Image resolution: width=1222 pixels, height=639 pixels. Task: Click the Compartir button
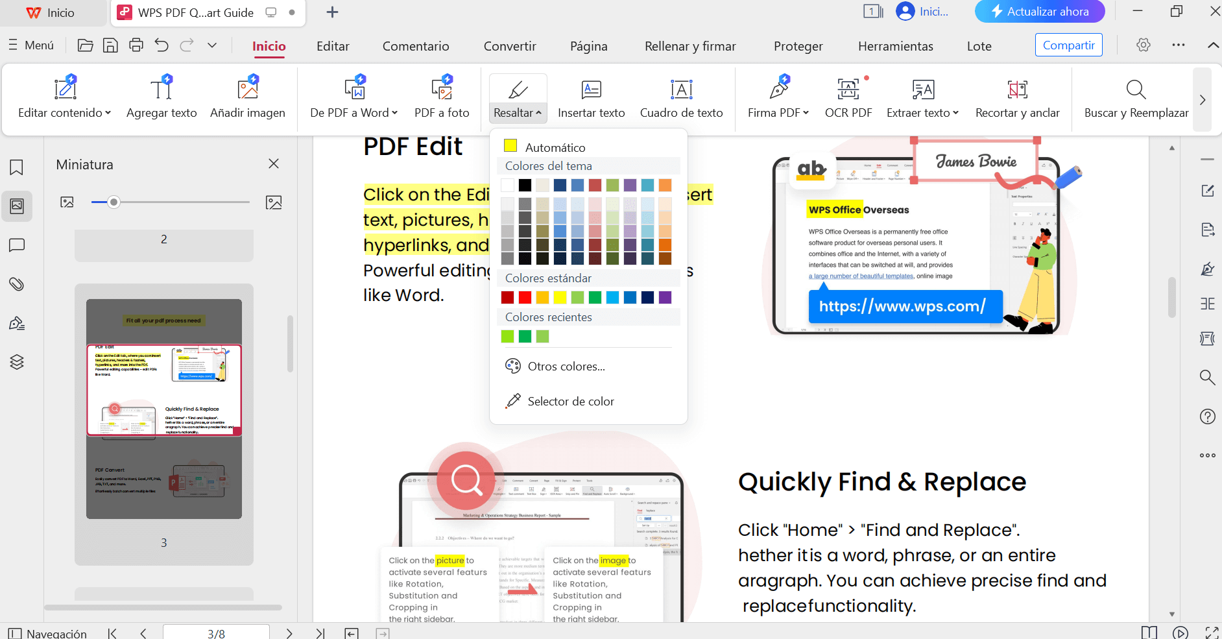pos(1068,45)
